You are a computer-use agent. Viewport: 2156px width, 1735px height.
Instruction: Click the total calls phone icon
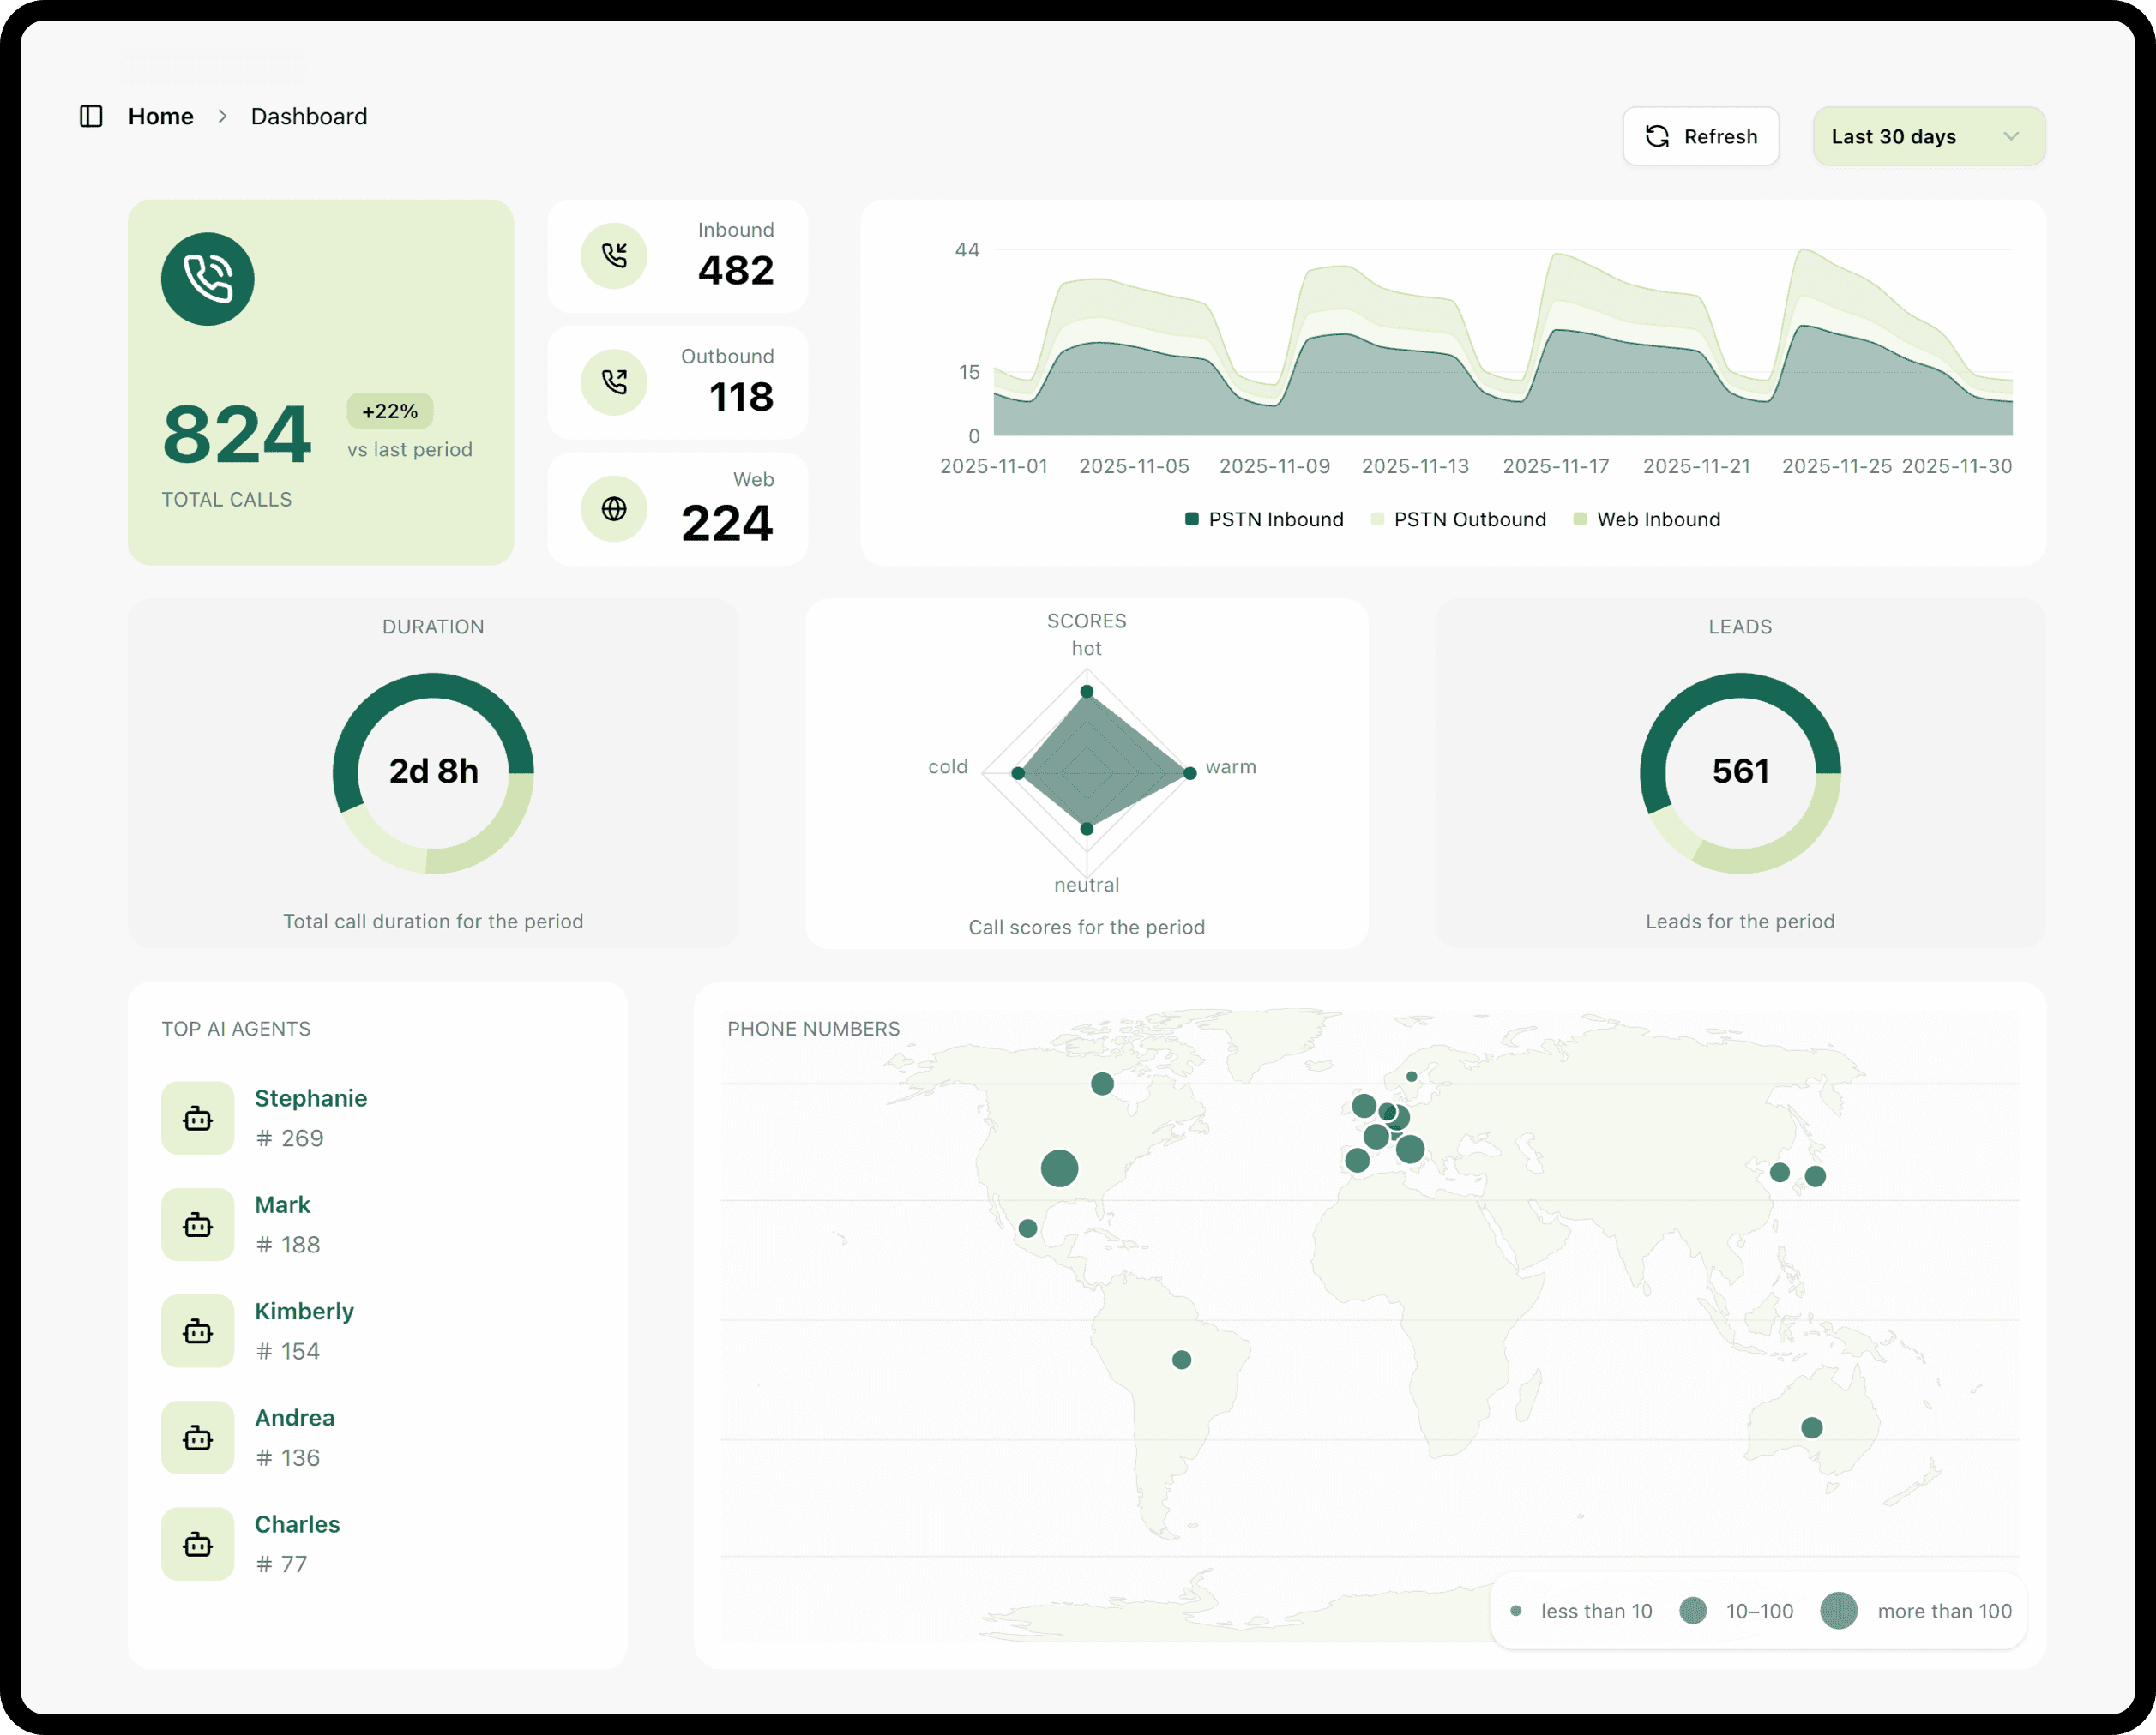point(208,279)
